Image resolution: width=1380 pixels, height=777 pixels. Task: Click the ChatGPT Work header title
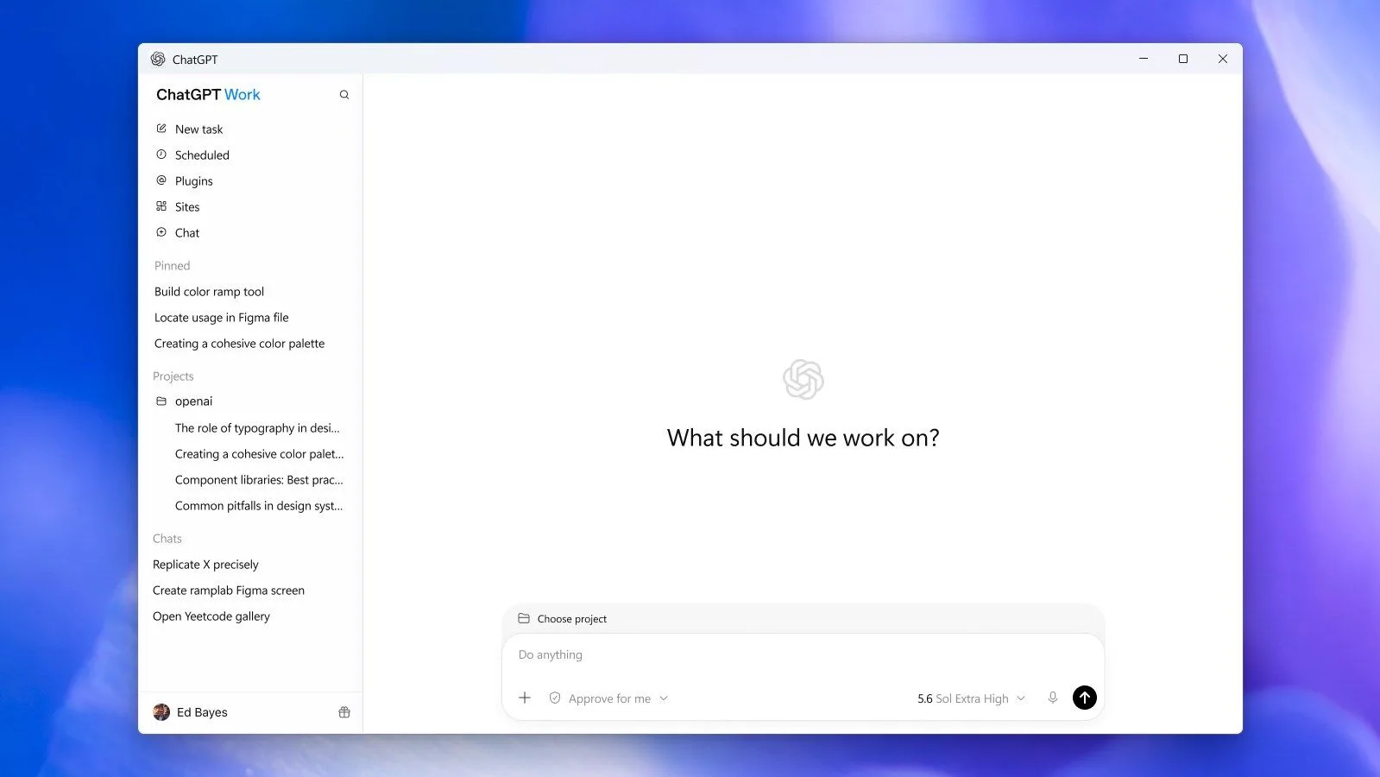tap(208, 95)
